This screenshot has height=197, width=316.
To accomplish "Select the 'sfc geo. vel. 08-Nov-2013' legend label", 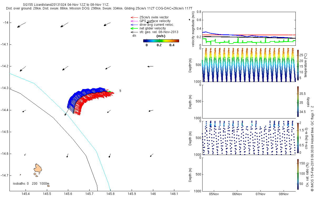I will coord(159,32).
